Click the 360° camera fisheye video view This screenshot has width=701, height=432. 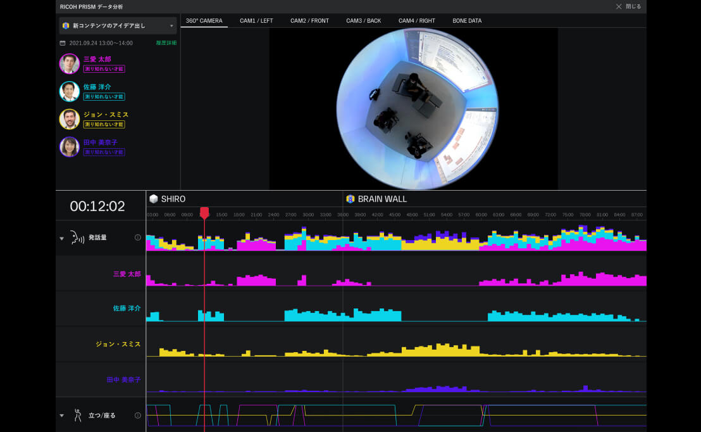418,108
